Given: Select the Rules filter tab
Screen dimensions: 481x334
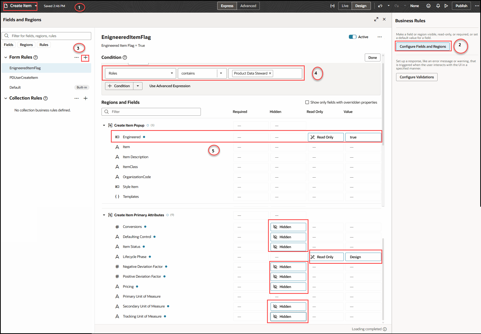Looking at the screenshot, I should [44, 44].
